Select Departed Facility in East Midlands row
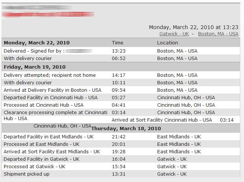 pos(48,136)
